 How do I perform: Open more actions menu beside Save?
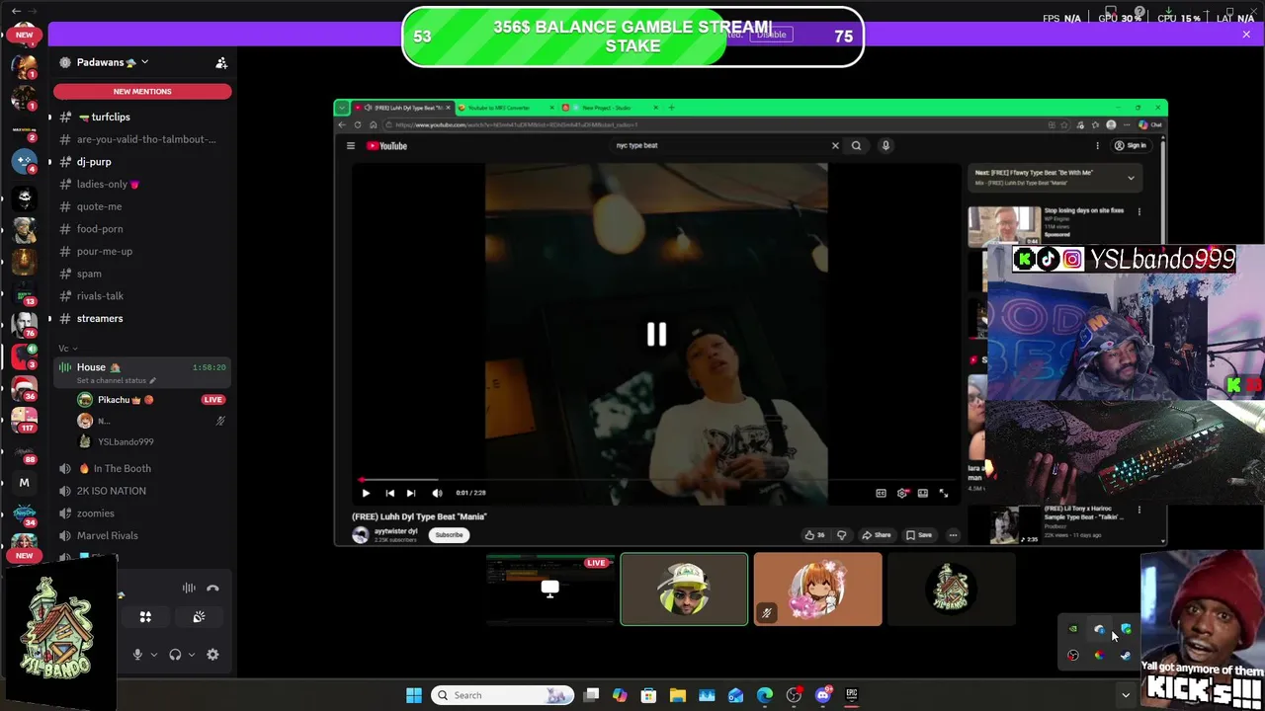953,535
